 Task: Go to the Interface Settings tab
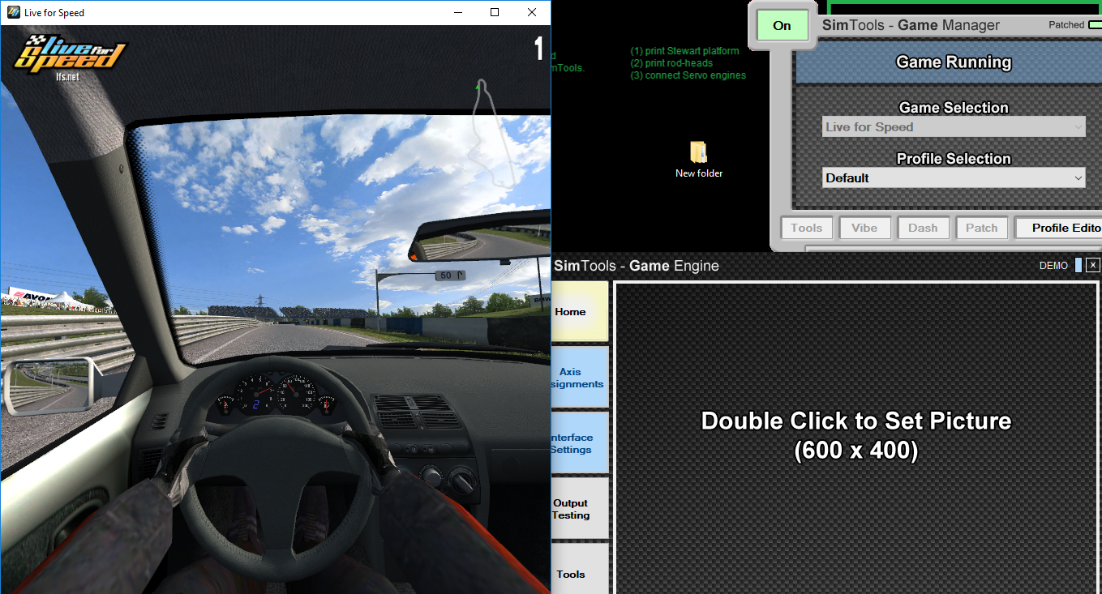579,443
